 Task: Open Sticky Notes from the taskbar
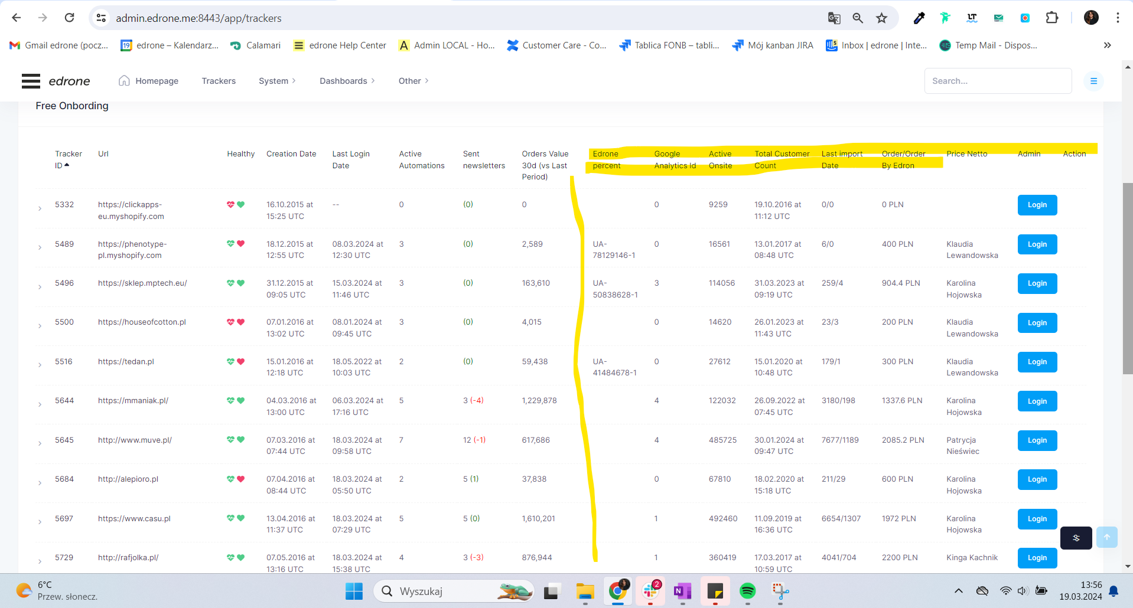pos(715,591)
